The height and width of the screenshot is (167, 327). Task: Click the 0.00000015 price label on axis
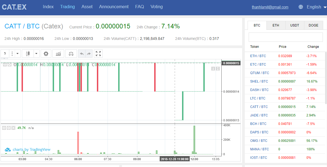(231, 63)
